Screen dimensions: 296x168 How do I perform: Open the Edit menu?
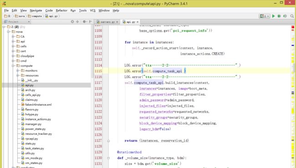(x=15, y=10)
